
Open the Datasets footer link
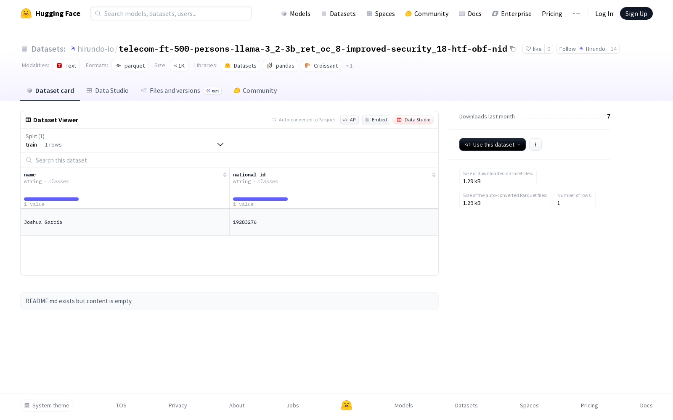466,405
